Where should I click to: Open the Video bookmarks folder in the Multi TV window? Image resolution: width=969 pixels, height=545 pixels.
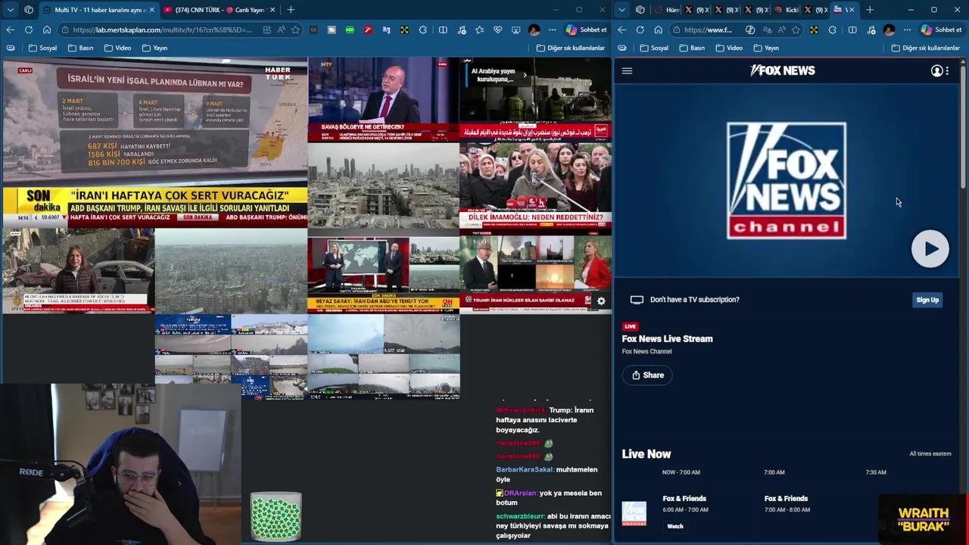tap(117, 48)
